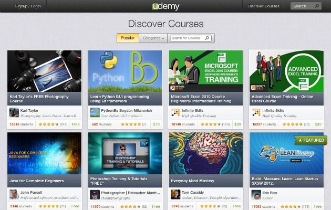The image size is (331, 210).
Task: Open Discover Courses in the top navigation
Action: 263,6
